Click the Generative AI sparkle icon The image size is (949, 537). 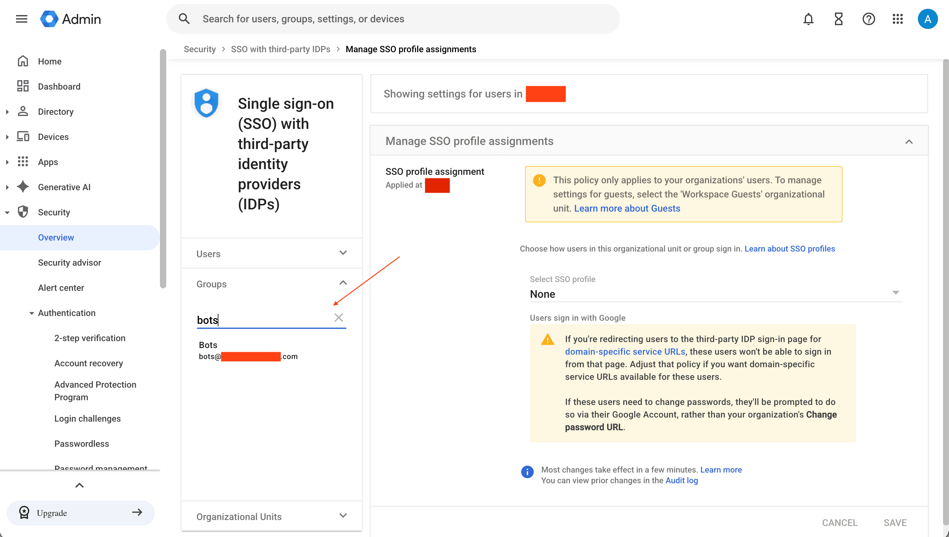click(23, 187)
